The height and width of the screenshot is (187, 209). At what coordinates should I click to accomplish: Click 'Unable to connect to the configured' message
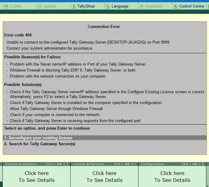[89, 42]
